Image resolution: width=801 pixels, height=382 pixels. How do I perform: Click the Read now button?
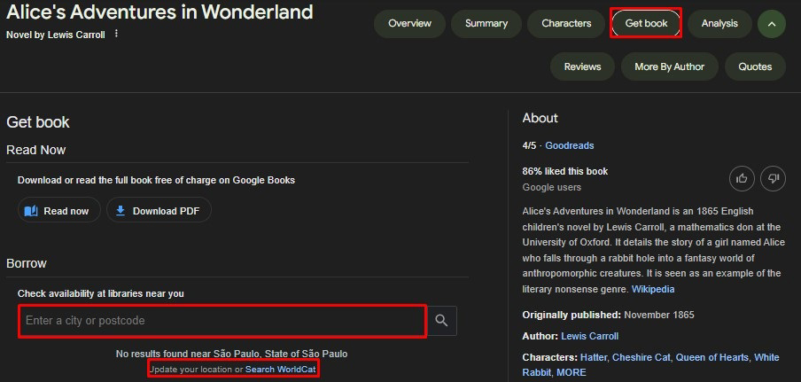59,210
